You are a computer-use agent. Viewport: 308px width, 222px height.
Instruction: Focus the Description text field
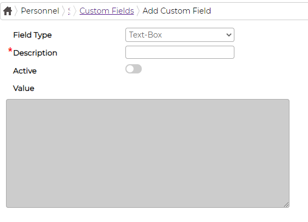click(x=180, y=52)
